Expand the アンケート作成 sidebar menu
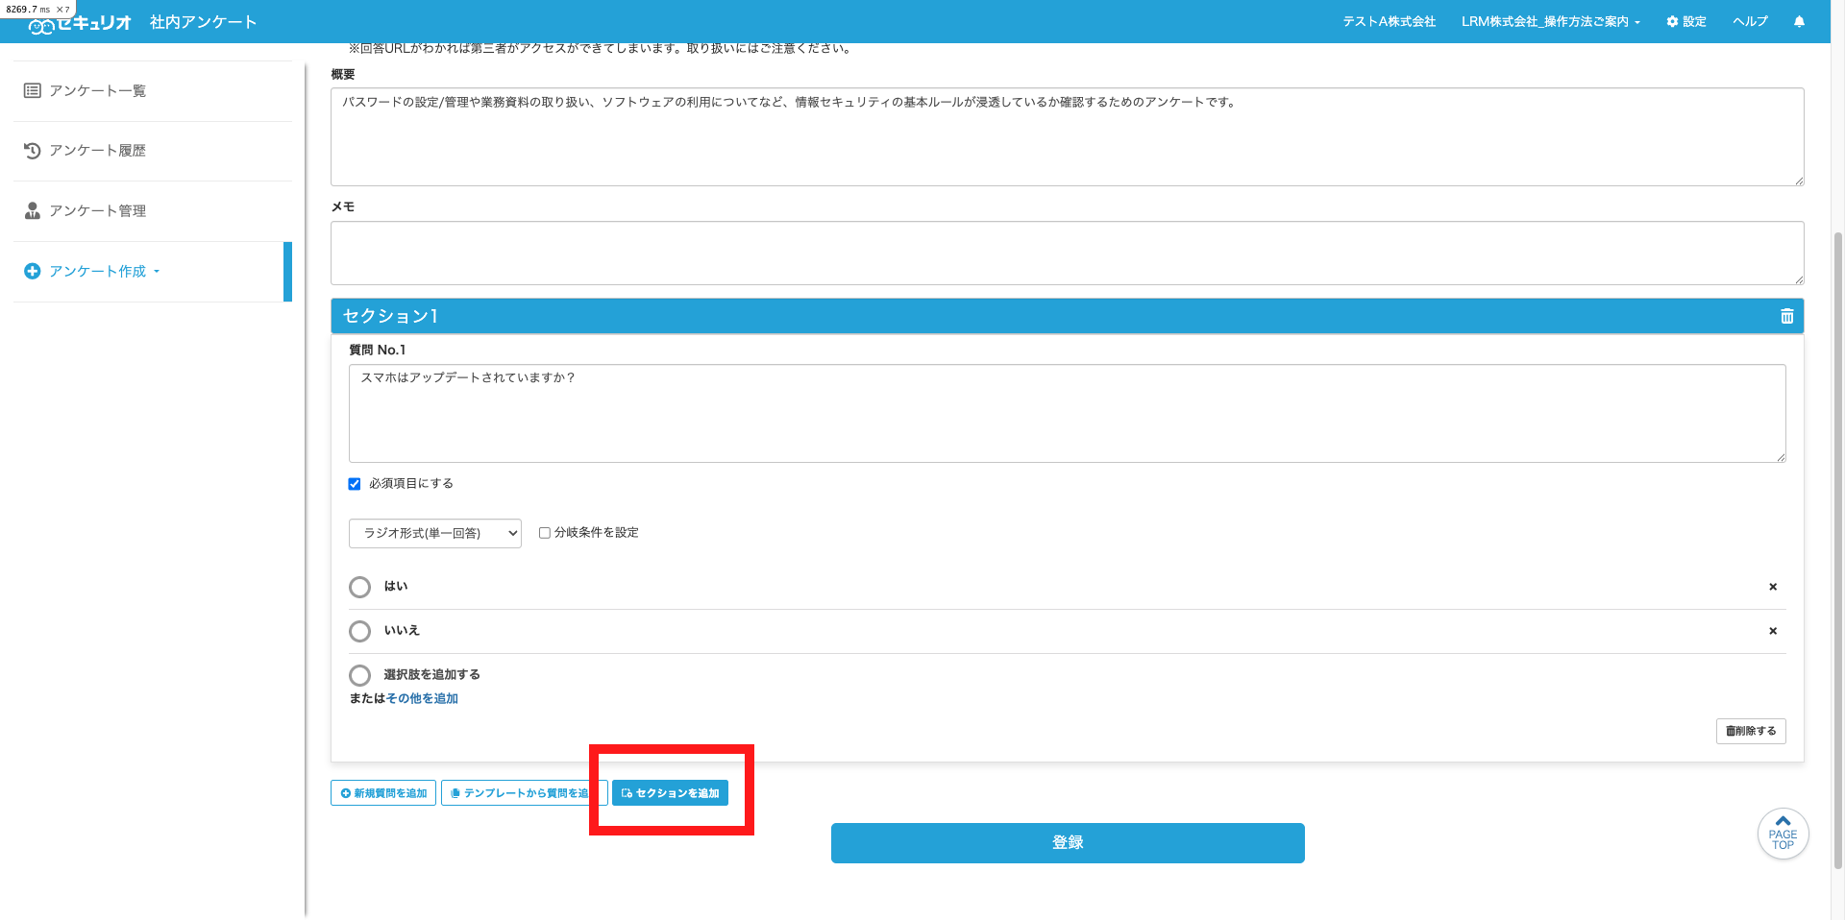The image size is (1845, 920). click(x=105, y=272)
